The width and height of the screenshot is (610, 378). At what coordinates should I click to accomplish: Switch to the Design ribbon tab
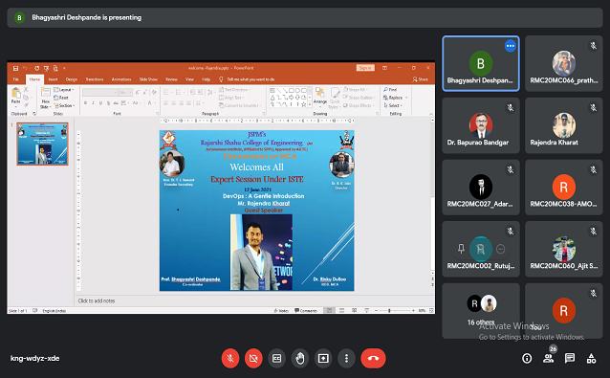(x=72, y=79)
